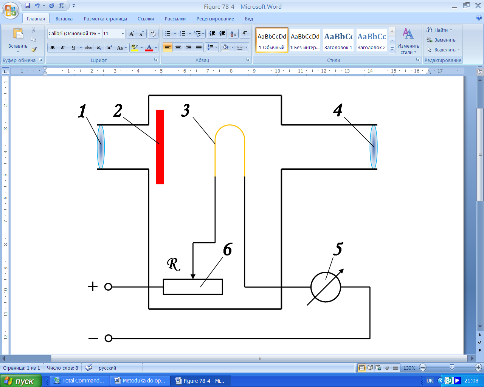Viewport: 484px width, 387px height.
Task: Open bullets list dropdown arrow
Action: pos(175,34)
